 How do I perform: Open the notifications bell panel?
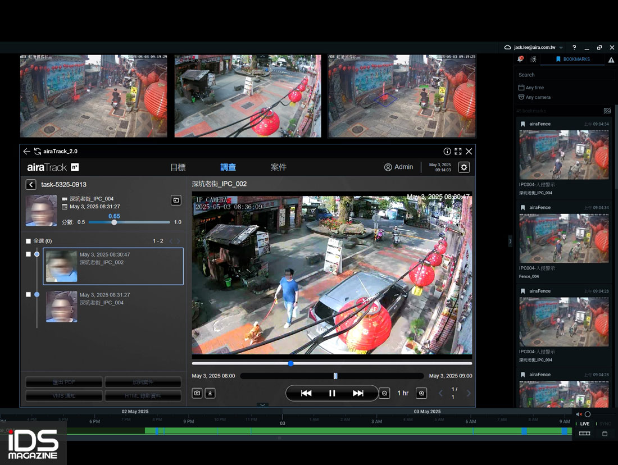(520, 59)
